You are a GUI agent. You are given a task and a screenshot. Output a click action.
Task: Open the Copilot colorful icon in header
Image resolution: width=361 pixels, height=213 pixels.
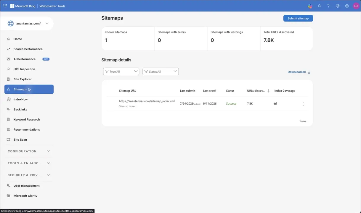tap(310, 6)
